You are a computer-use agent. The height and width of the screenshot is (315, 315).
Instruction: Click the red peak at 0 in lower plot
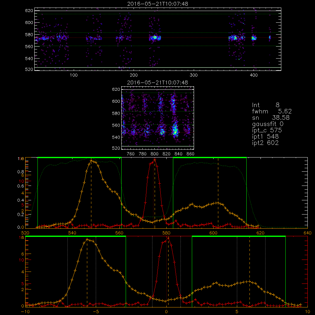pyautogui.click(x=168, y=238)
